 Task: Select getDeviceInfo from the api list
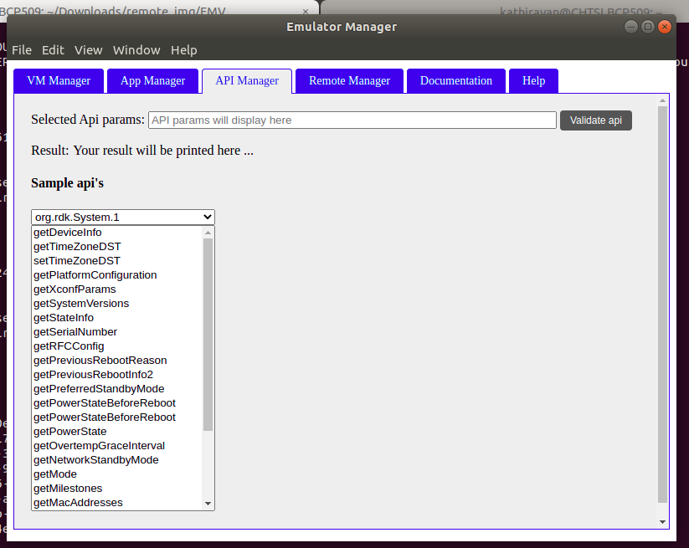point(68,233)
